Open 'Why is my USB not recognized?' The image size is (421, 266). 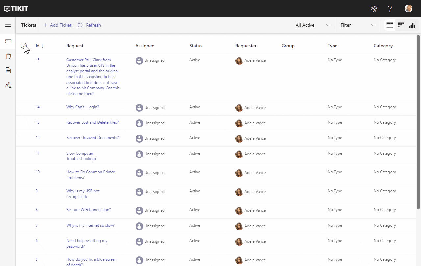click(x=83, y=194)
